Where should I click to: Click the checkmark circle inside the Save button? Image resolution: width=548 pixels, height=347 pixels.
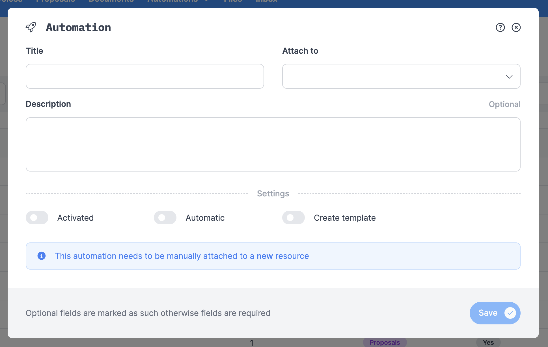pos(510,313)
